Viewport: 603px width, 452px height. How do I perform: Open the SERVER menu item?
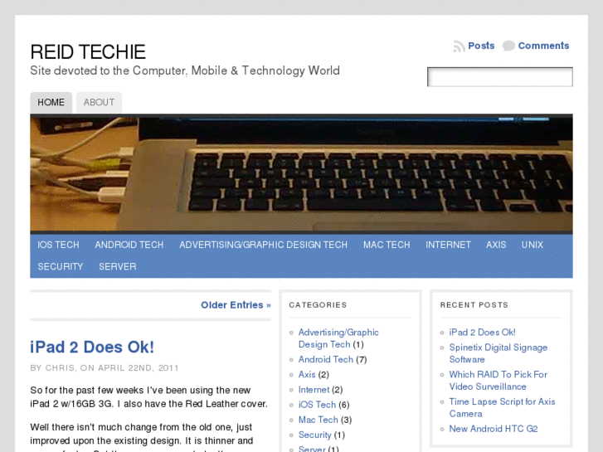(x=117, y=266)
